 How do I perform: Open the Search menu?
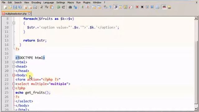[18, 2]
